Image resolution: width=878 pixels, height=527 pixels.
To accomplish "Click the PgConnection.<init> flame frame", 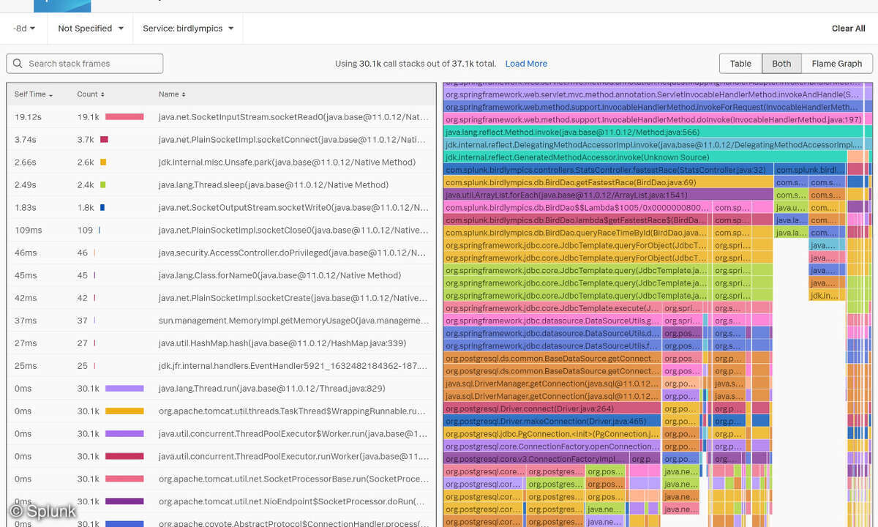I will coord(552,434).
